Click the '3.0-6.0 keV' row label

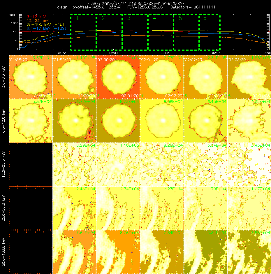pyautogui.click(x=3, y=77)
